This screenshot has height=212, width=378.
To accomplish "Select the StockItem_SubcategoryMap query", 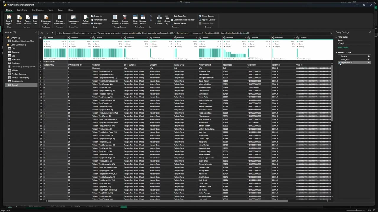I will [22, 41].
